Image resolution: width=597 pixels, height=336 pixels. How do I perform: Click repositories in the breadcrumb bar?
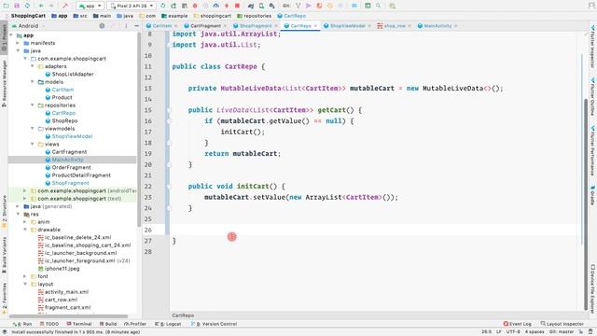click(254, 16)
